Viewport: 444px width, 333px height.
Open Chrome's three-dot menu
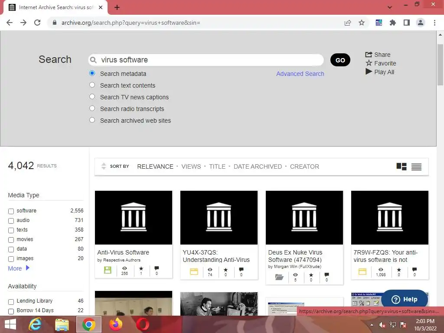(x=434, y=23)
